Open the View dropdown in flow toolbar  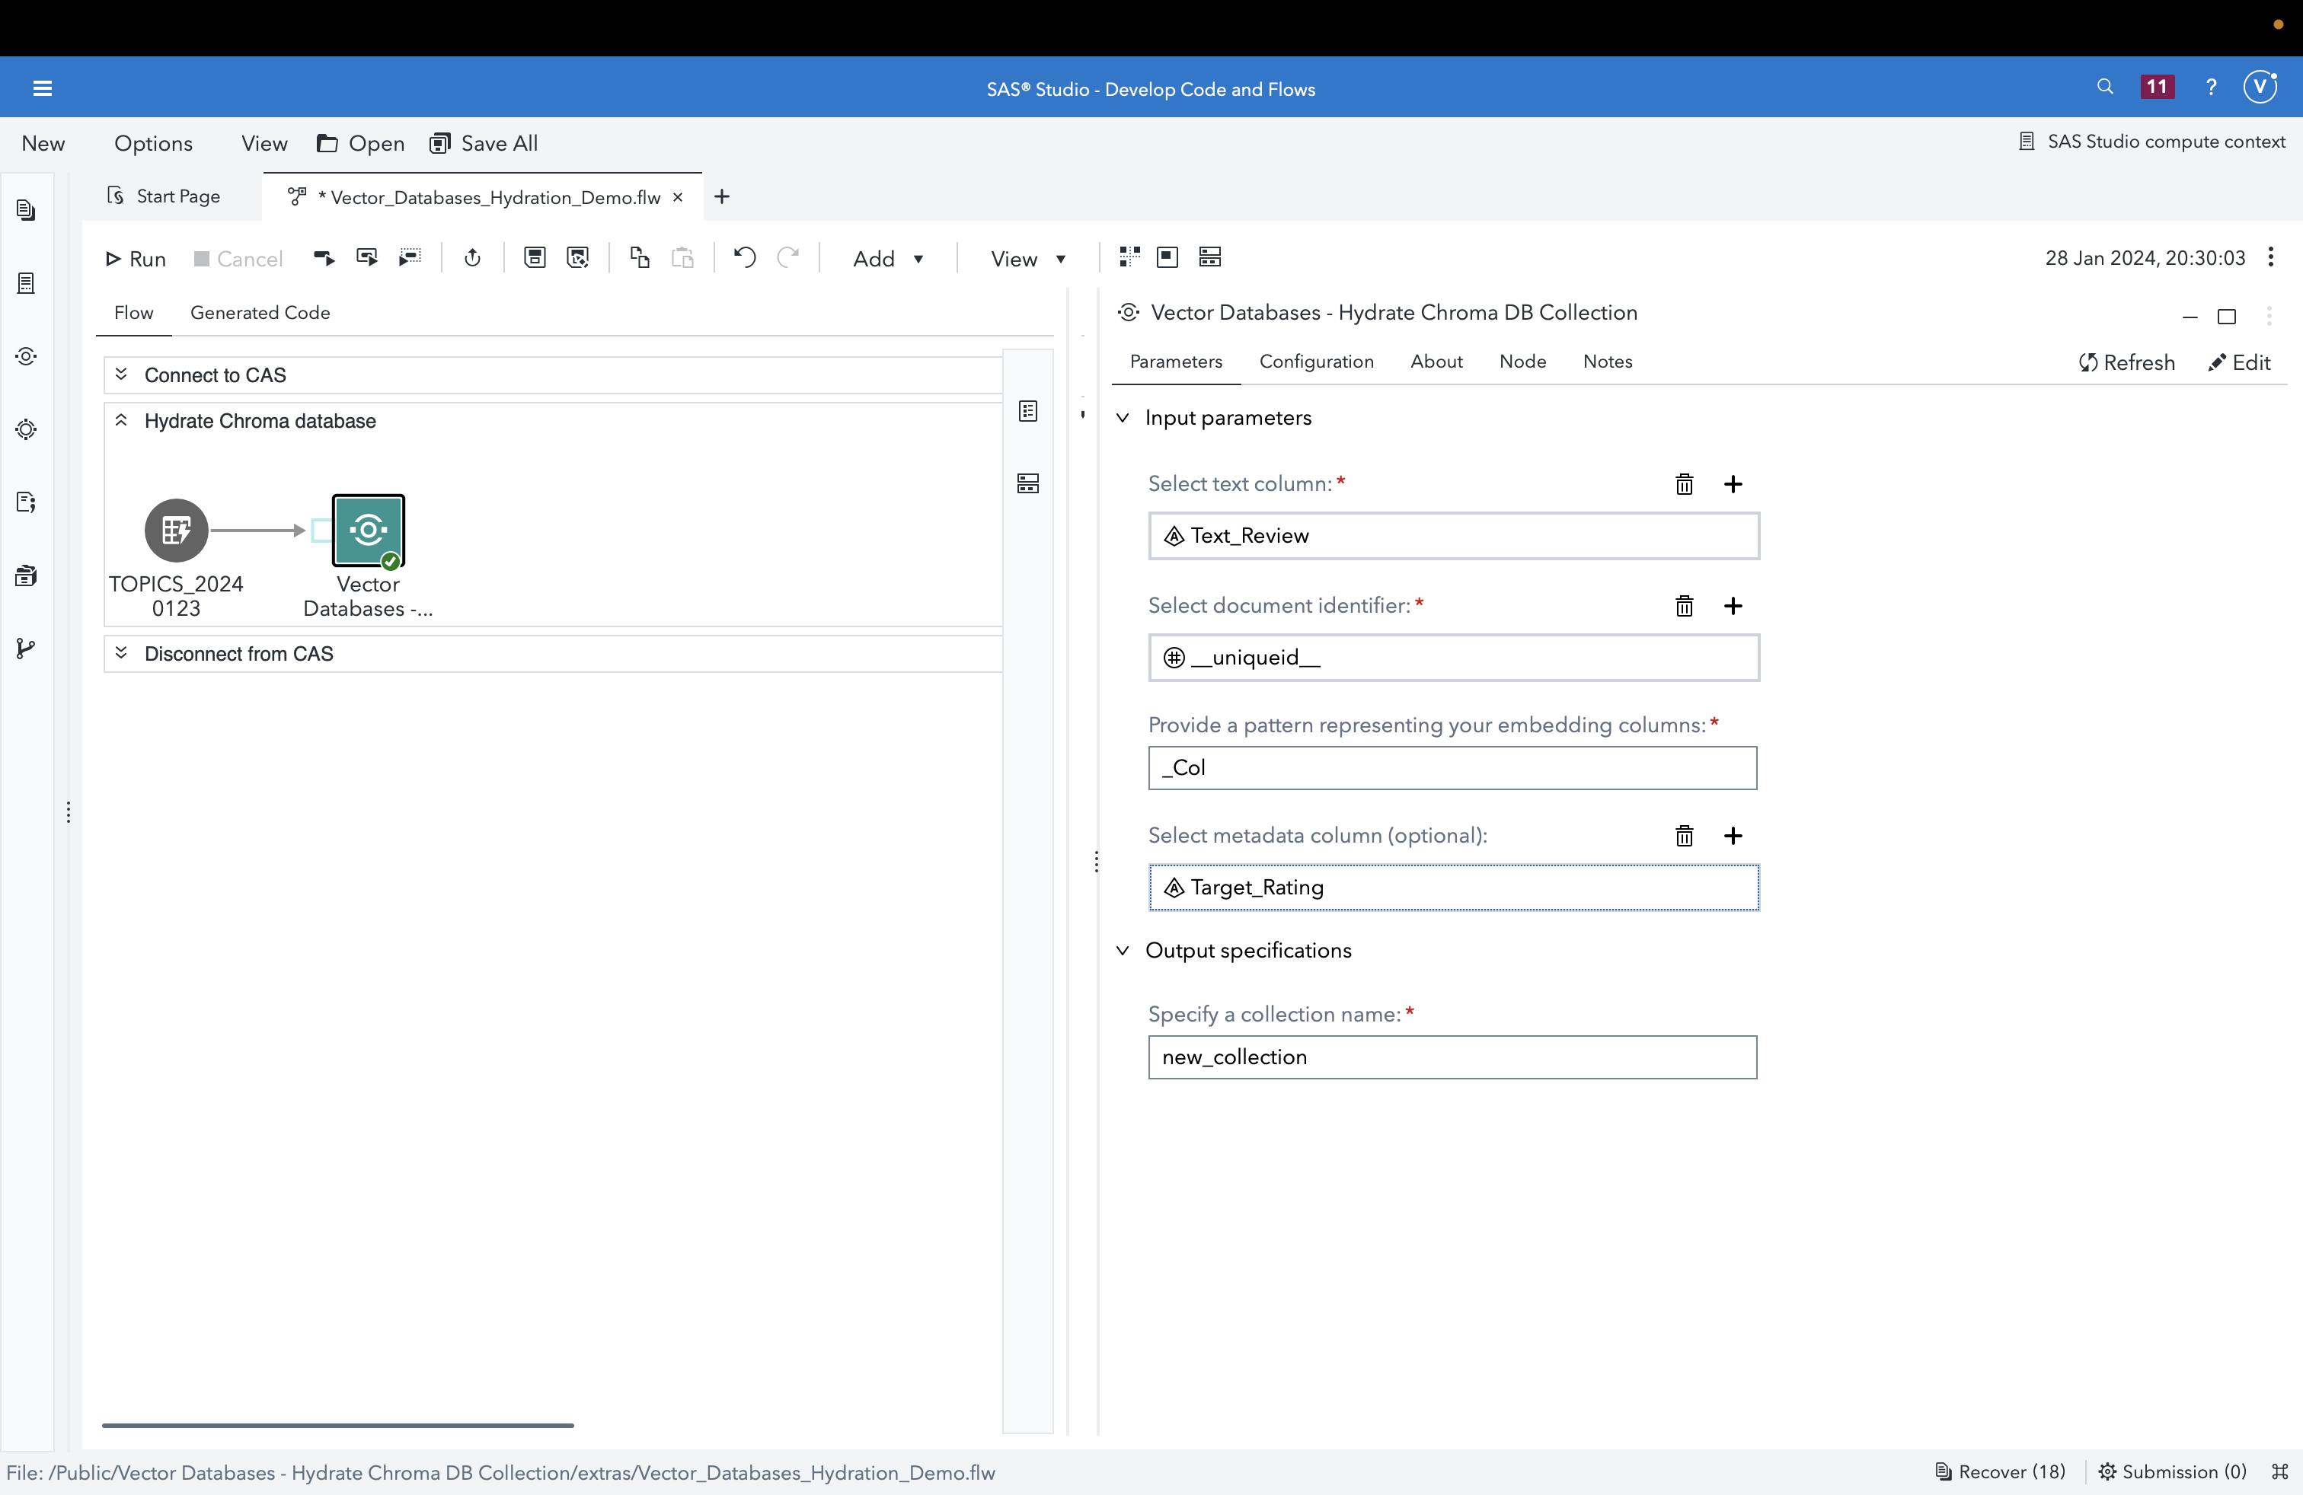[x=1027, y=258]
